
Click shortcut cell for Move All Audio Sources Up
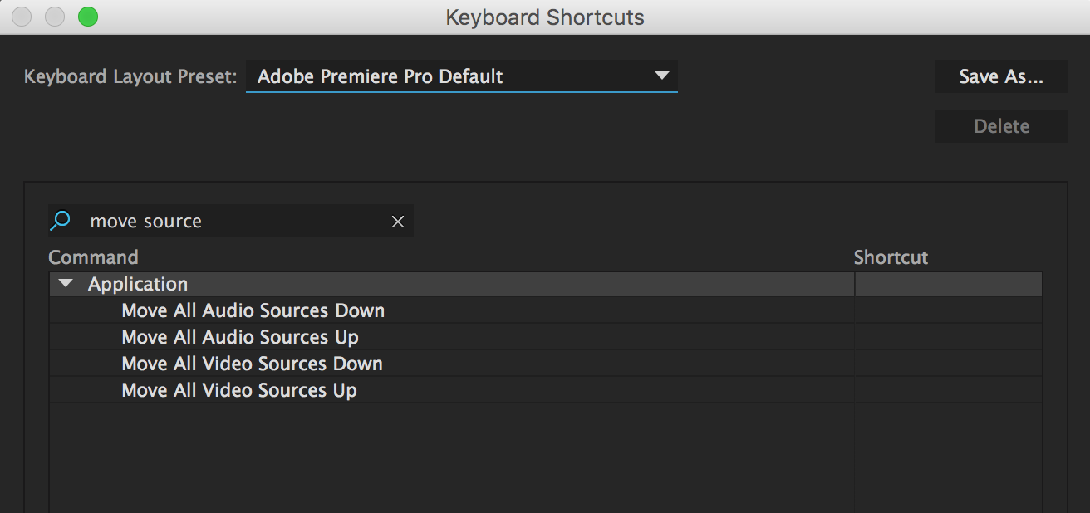948,337
